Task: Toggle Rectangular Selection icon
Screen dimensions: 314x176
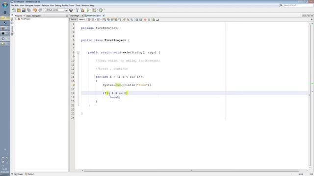Action: pos(120,20)
